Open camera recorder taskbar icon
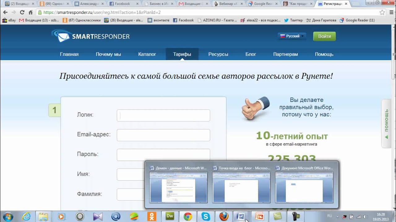The height and width of the screenshot is (222, 396). 295,216
